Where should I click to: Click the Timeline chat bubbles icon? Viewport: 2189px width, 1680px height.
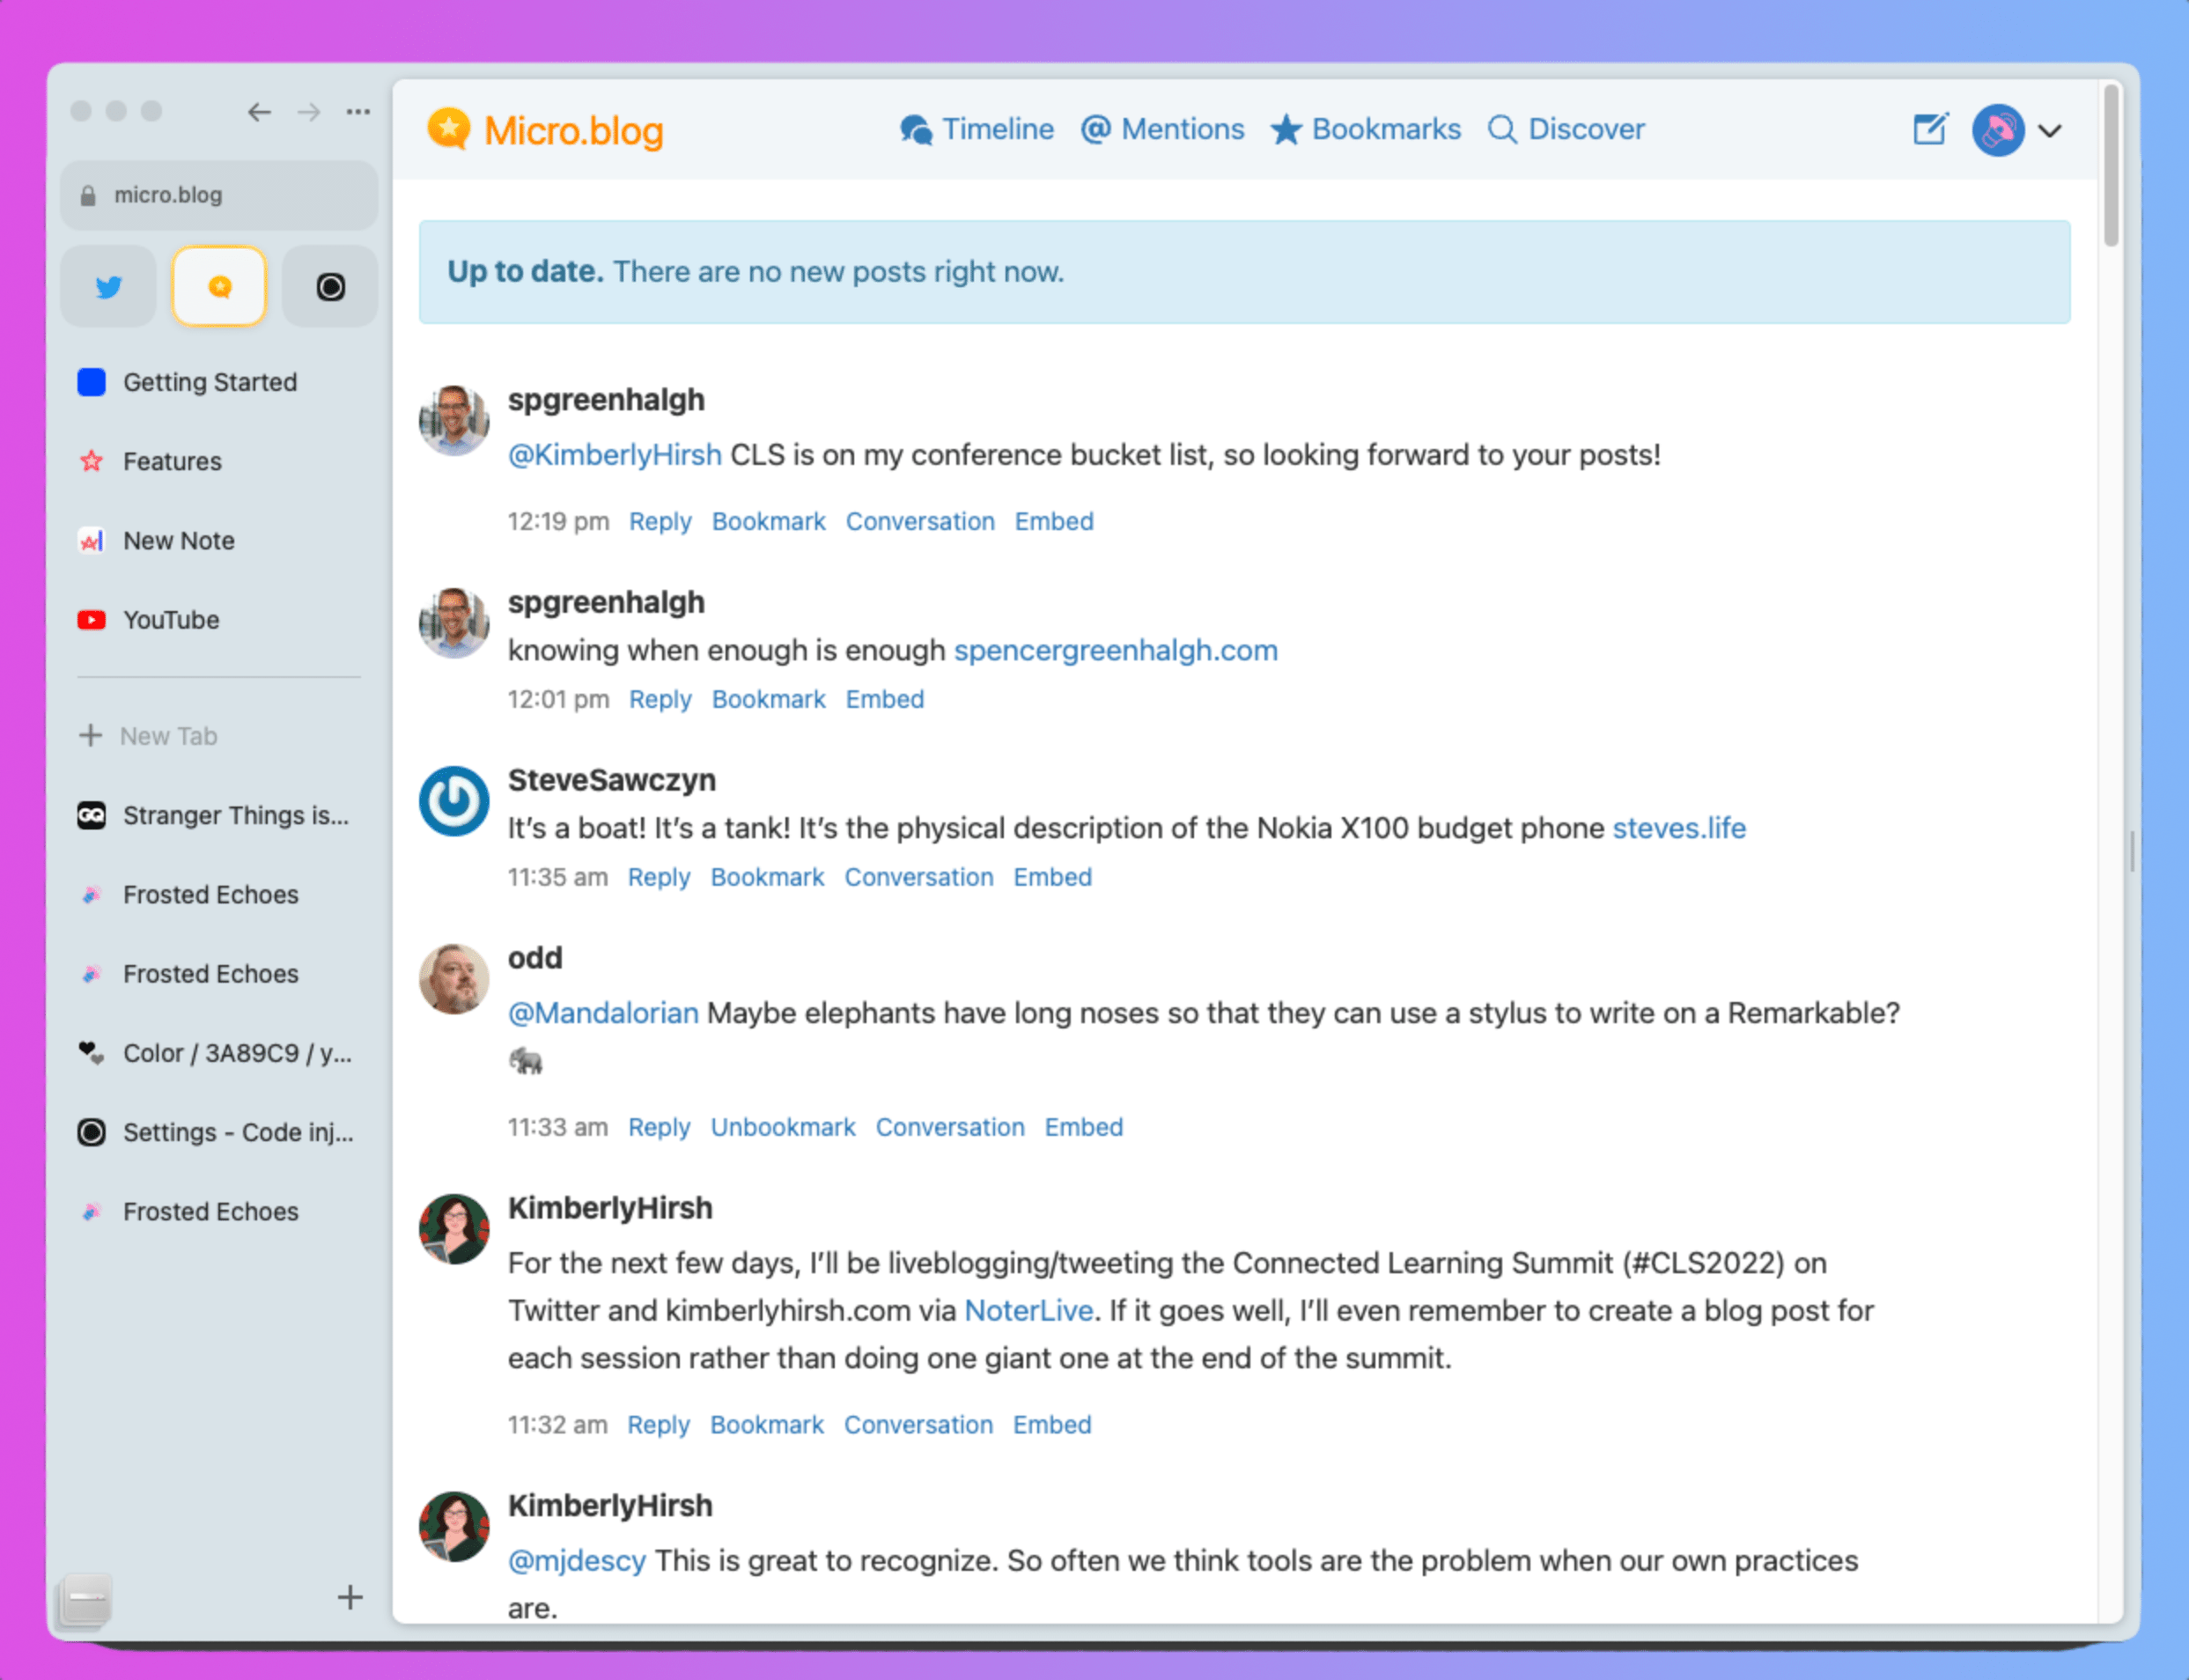[916, 130]
